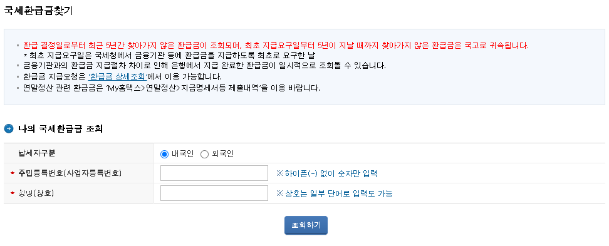Click the 연말정산 My홈택스 notice line
This screenshot has width=609, height=246.
pos(172,88)
